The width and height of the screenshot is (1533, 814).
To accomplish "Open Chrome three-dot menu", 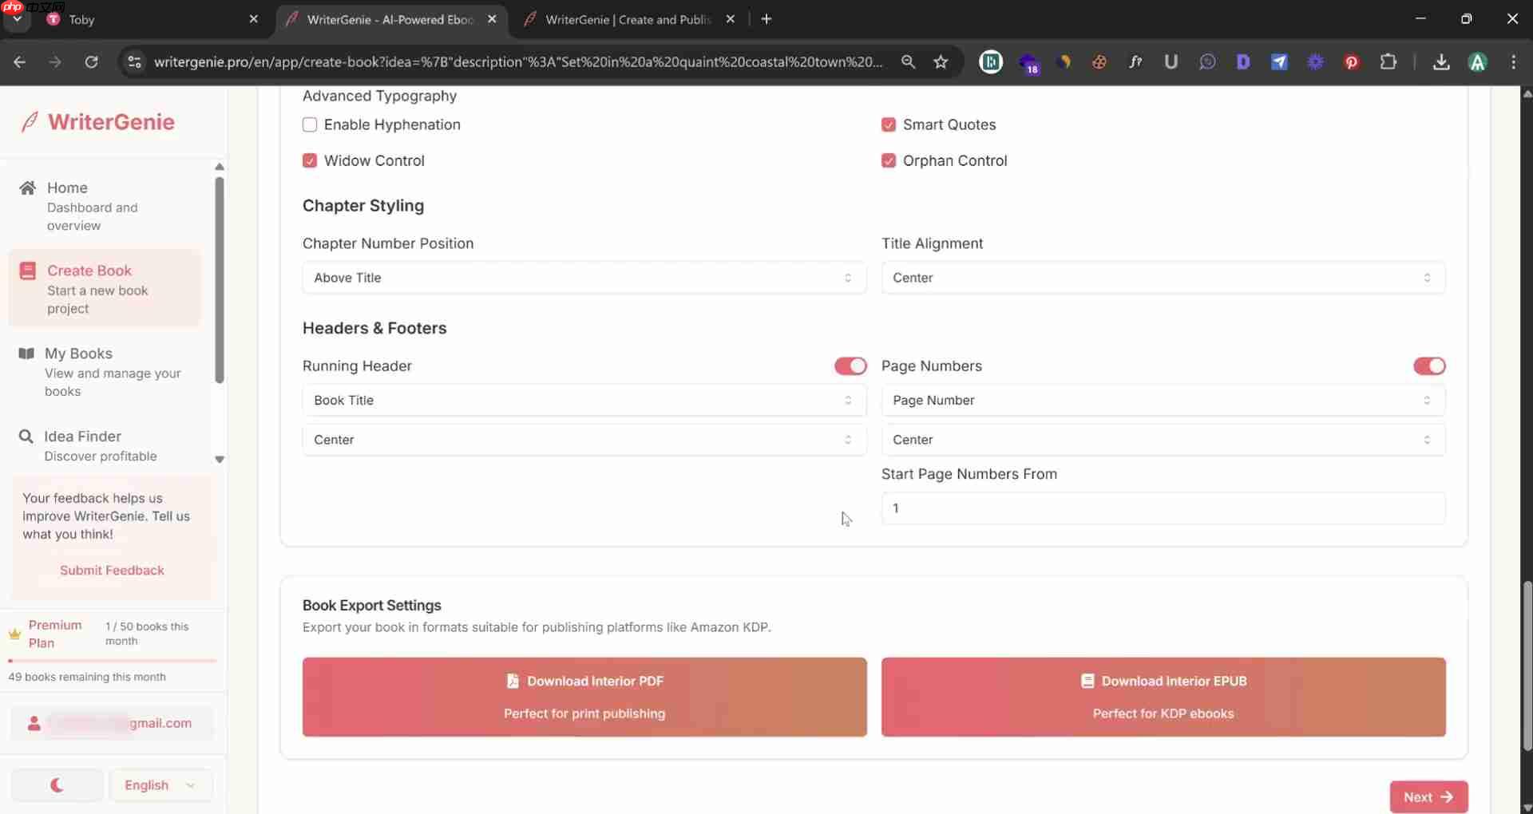I will (x=1513, y=61).
